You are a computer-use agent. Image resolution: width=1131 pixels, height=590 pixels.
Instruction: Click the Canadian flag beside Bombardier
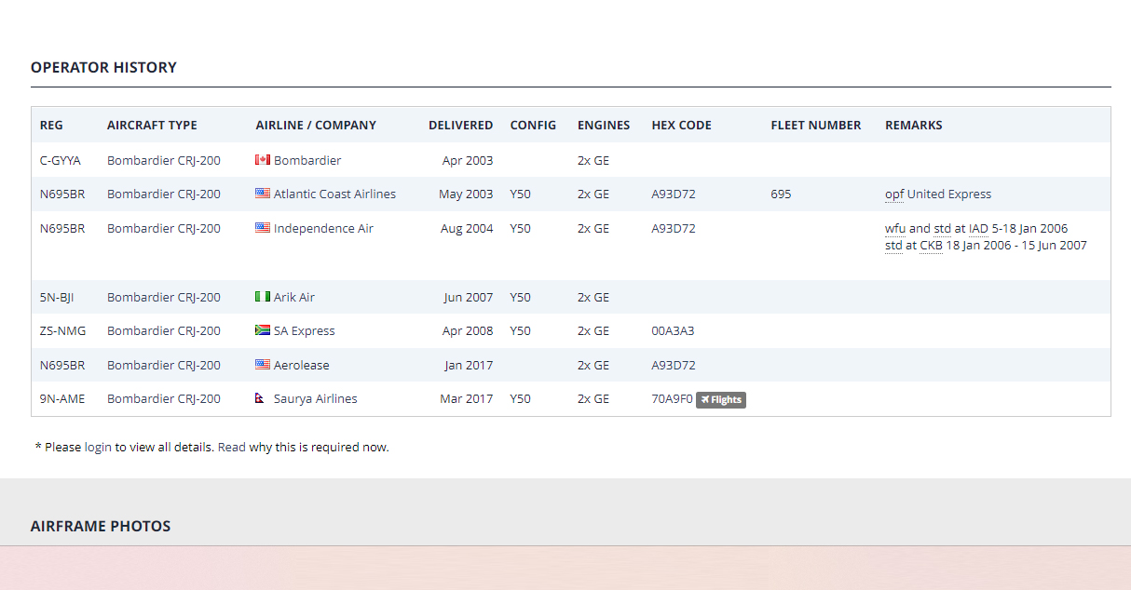click(x=263, y=160)
